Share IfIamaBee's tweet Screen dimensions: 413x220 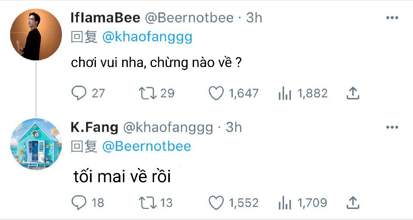pos(353,93)
